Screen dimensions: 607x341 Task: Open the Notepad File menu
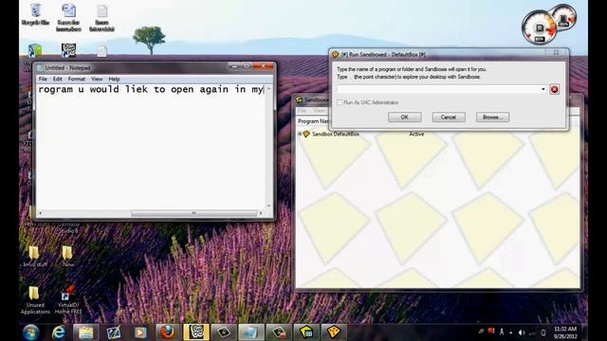click(43, 79)
